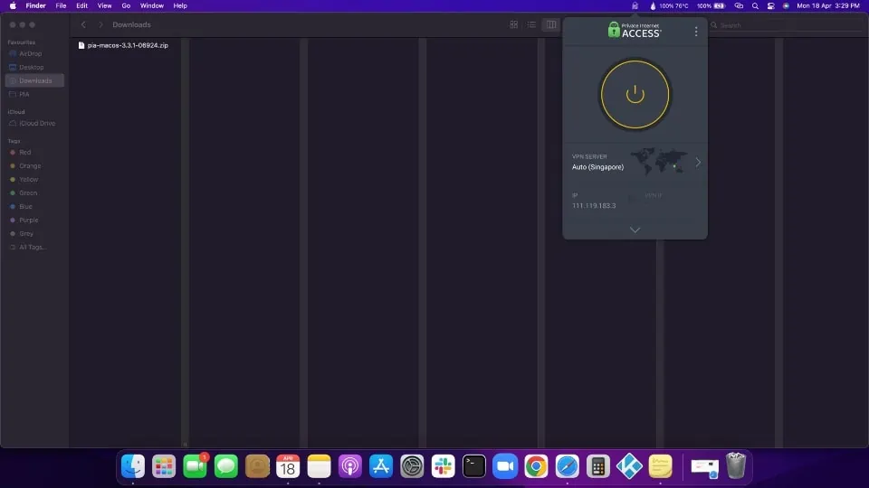Click the PIA icon in menu bar
This screenshot has width=869, height=488.
[x=635, y=6]
